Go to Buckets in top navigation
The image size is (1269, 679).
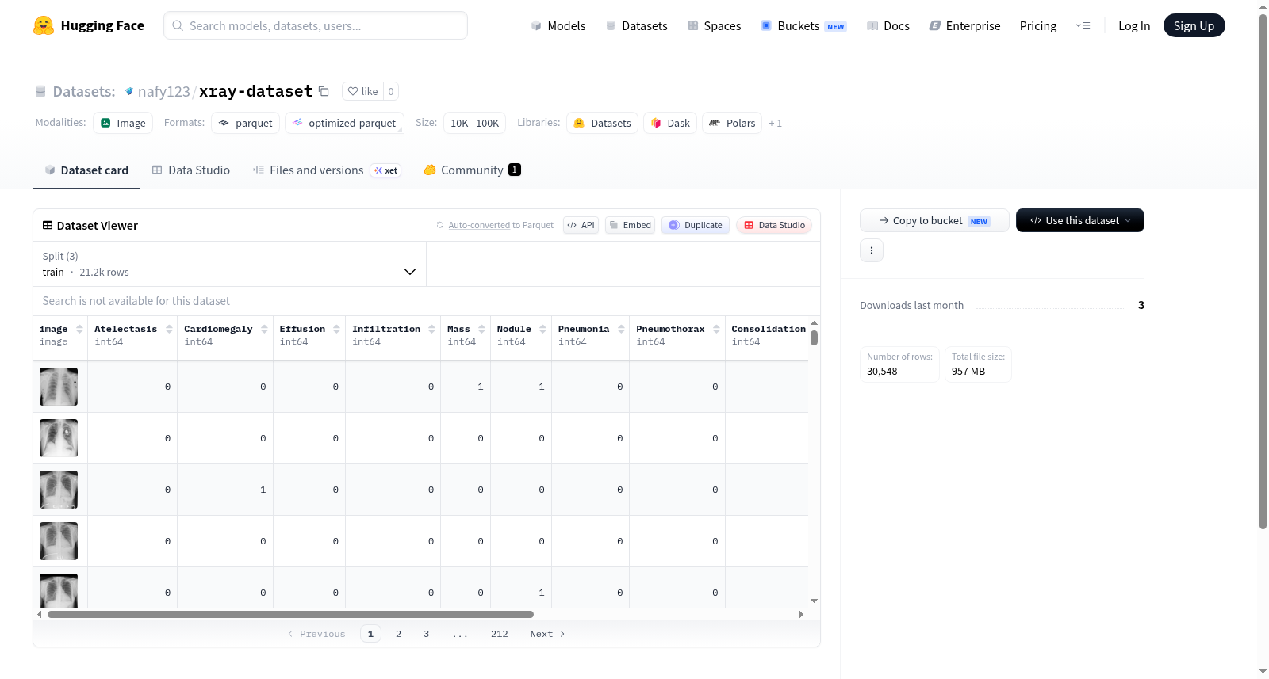coord(803,26)
